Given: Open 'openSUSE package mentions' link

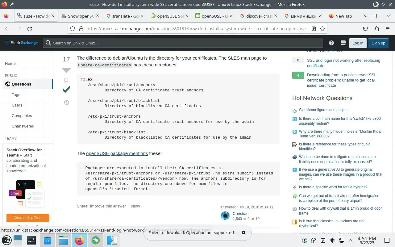Looking at the screenshot, I should tap(117, 153).
